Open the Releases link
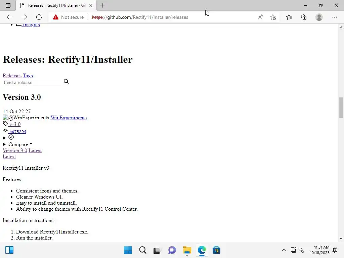 click(12, 76)
